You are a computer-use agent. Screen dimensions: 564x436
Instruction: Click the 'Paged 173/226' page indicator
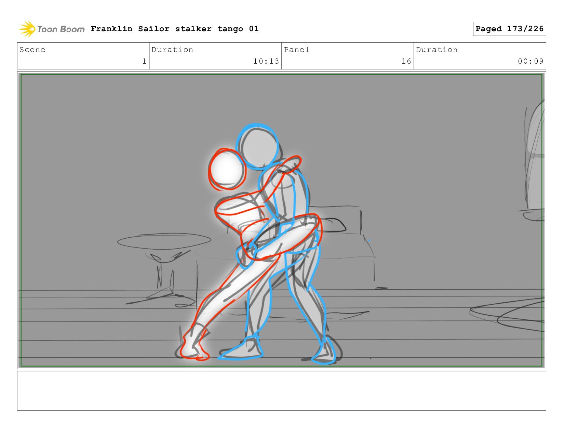coord(509,29)
